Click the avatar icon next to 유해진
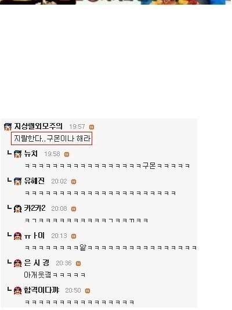 pyautogui.click(x=17, y=181)
